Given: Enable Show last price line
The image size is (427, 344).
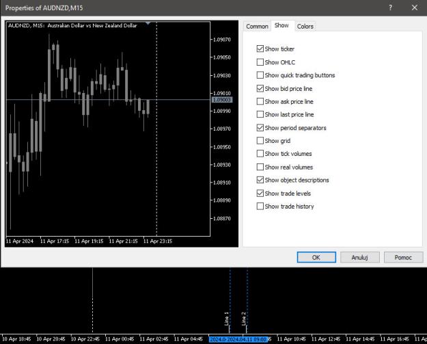Looking at the screenshot, I should (x=260, y=114).
